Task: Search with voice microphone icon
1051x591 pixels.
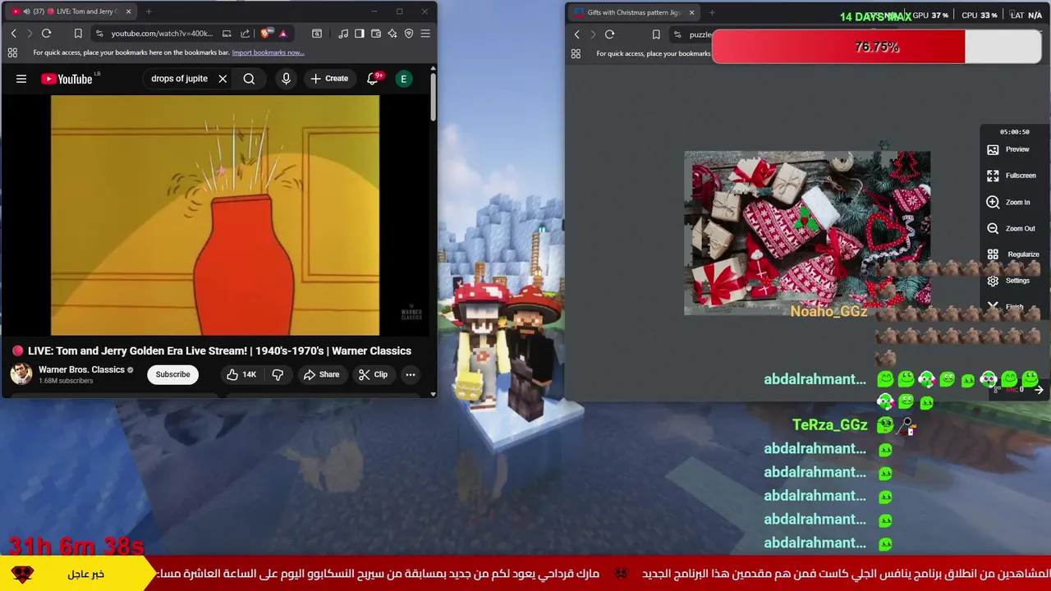Action: (286, 79)
